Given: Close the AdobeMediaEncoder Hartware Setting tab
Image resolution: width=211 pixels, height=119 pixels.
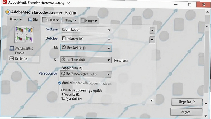Looking at the screenshot, I should [69, 3].
